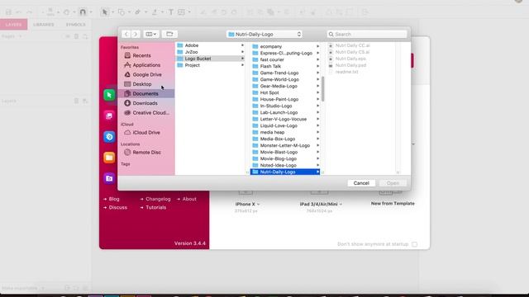Click the orange folder icon in welcome window
This screenshot has height=297, width=529.
click(x=109, y=158)
